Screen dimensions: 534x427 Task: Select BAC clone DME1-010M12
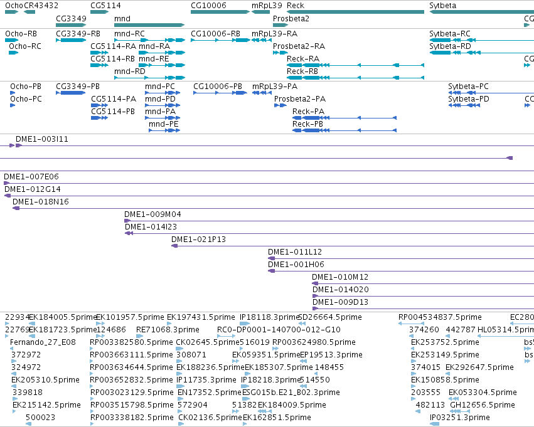pos(340,278)
